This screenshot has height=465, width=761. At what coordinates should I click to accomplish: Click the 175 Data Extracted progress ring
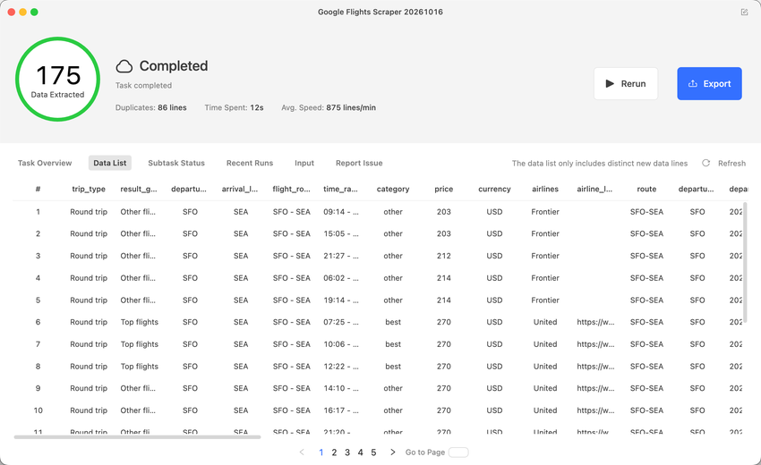click(x=58, y=79)
